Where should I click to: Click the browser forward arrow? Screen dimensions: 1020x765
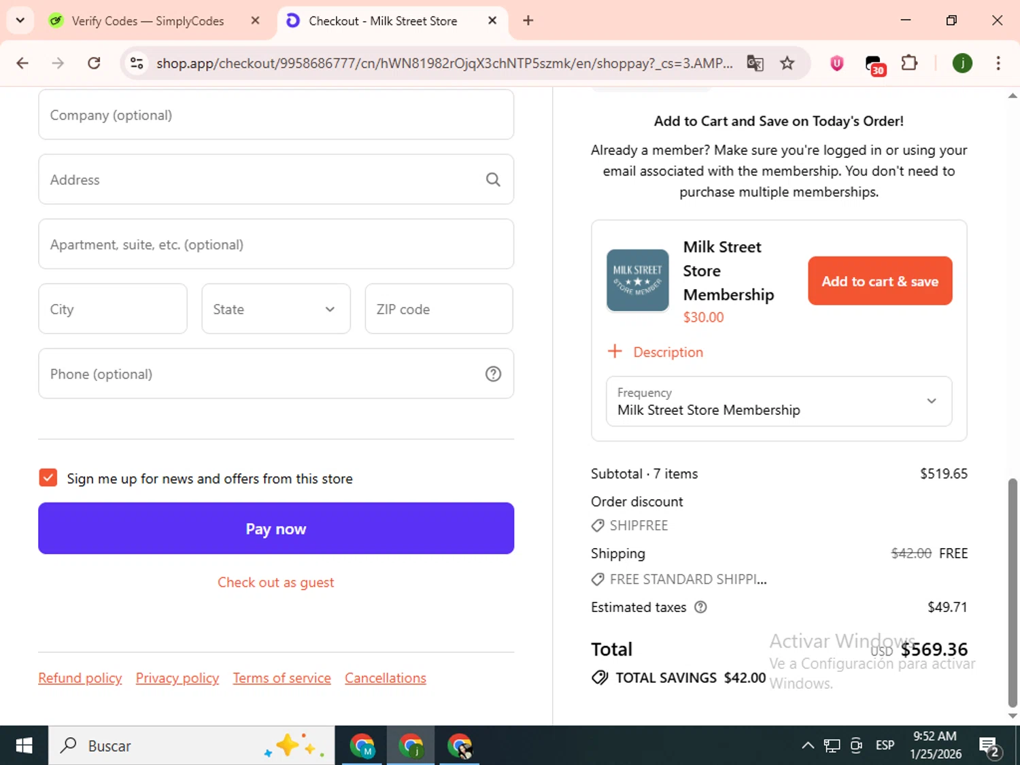tap(58, 63)
